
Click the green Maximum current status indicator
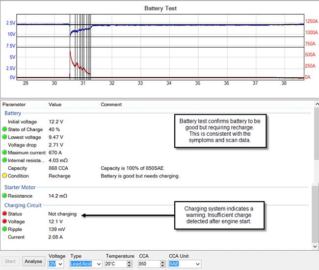[x=4, y=152]
